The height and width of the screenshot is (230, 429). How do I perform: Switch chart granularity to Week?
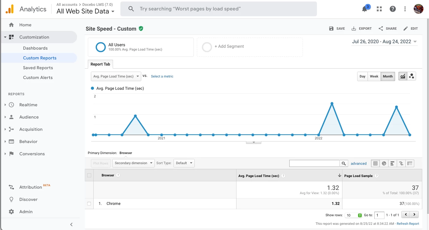pyautogui.click(x=374, y=76)
